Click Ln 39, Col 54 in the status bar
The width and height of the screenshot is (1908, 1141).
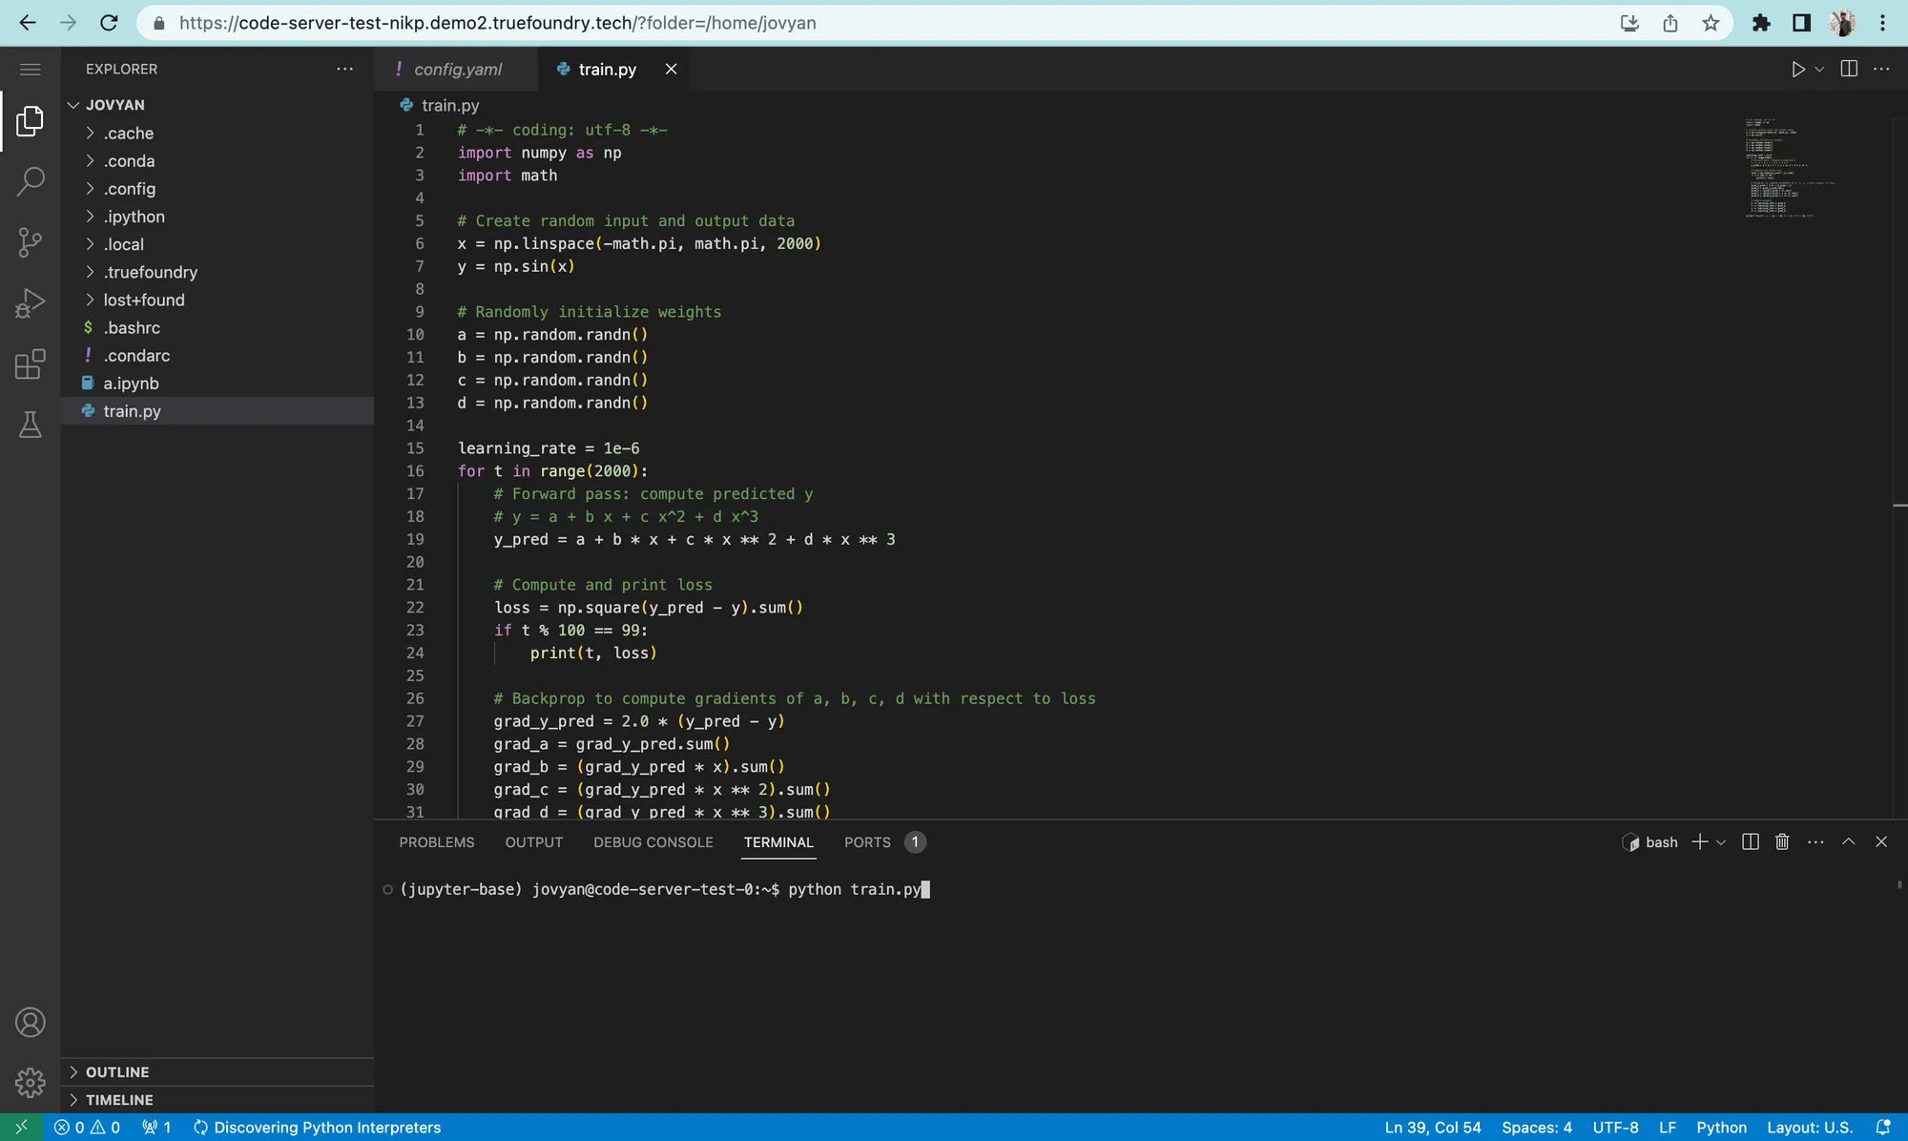pos(1432,1127)
